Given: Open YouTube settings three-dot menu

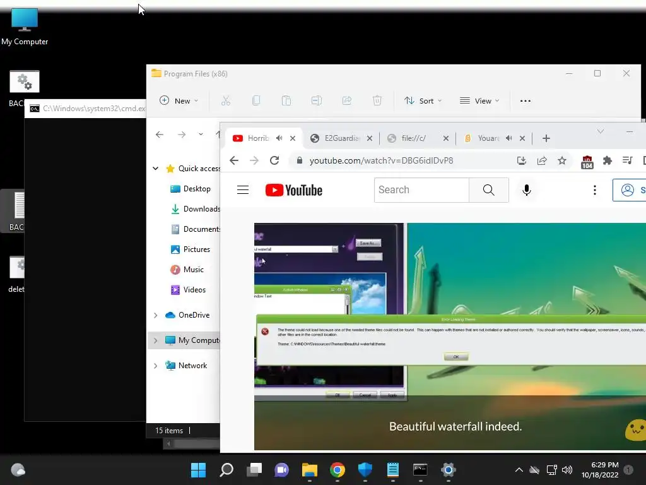Looking at the screenshot, I should [594, 189].
